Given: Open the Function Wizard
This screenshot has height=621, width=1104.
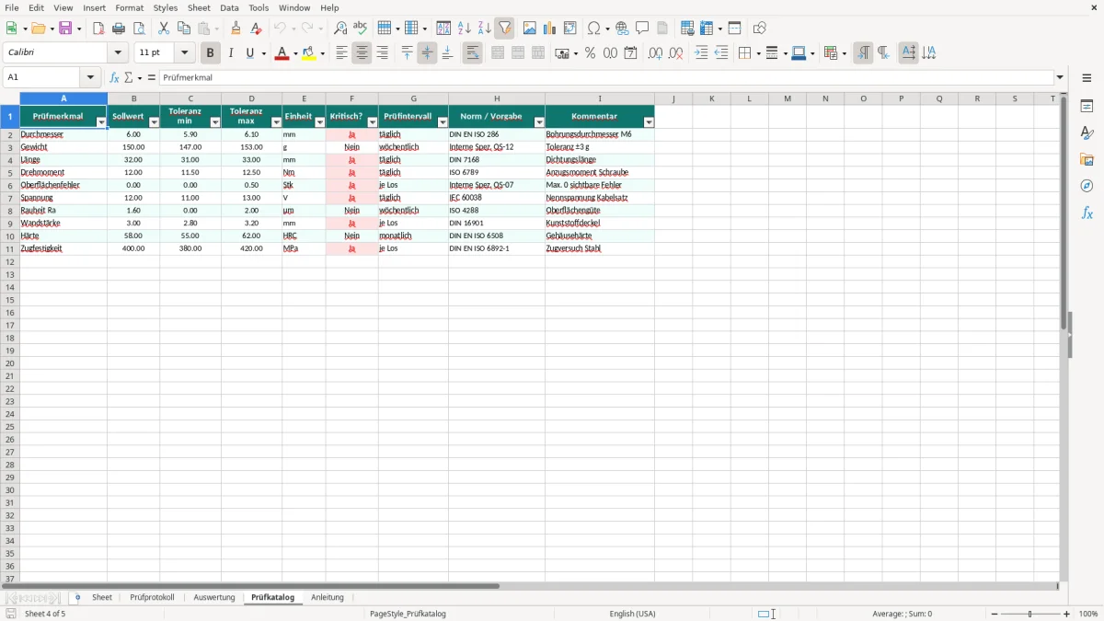Looking at the screenshot, I should (114, 78).
